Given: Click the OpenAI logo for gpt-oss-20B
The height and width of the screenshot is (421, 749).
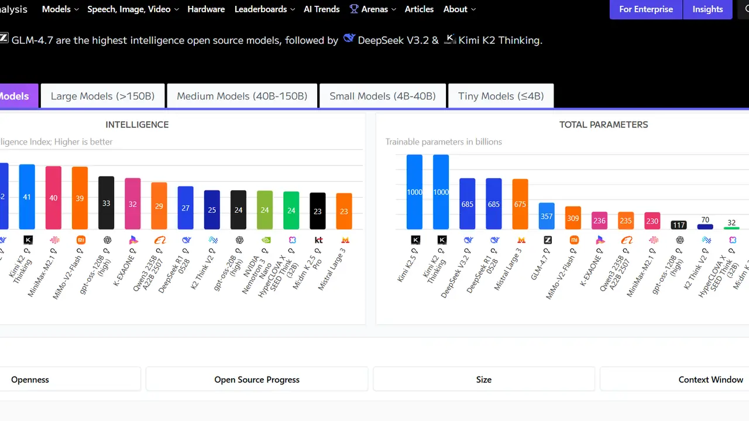Looking at the screenshot, I should click(x=239, y=240).
